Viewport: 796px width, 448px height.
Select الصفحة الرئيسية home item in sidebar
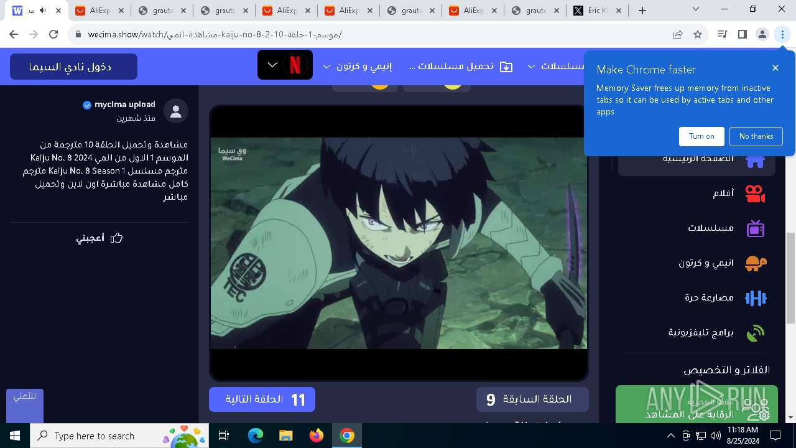(x=696, y=159)
